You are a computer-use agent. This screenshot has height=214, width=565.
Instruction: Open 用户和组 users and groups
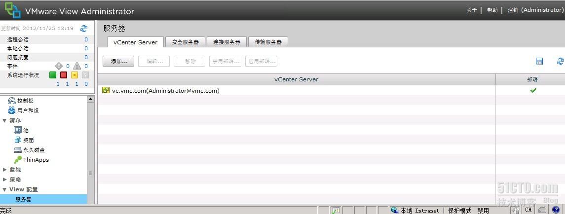coord(23,110)
